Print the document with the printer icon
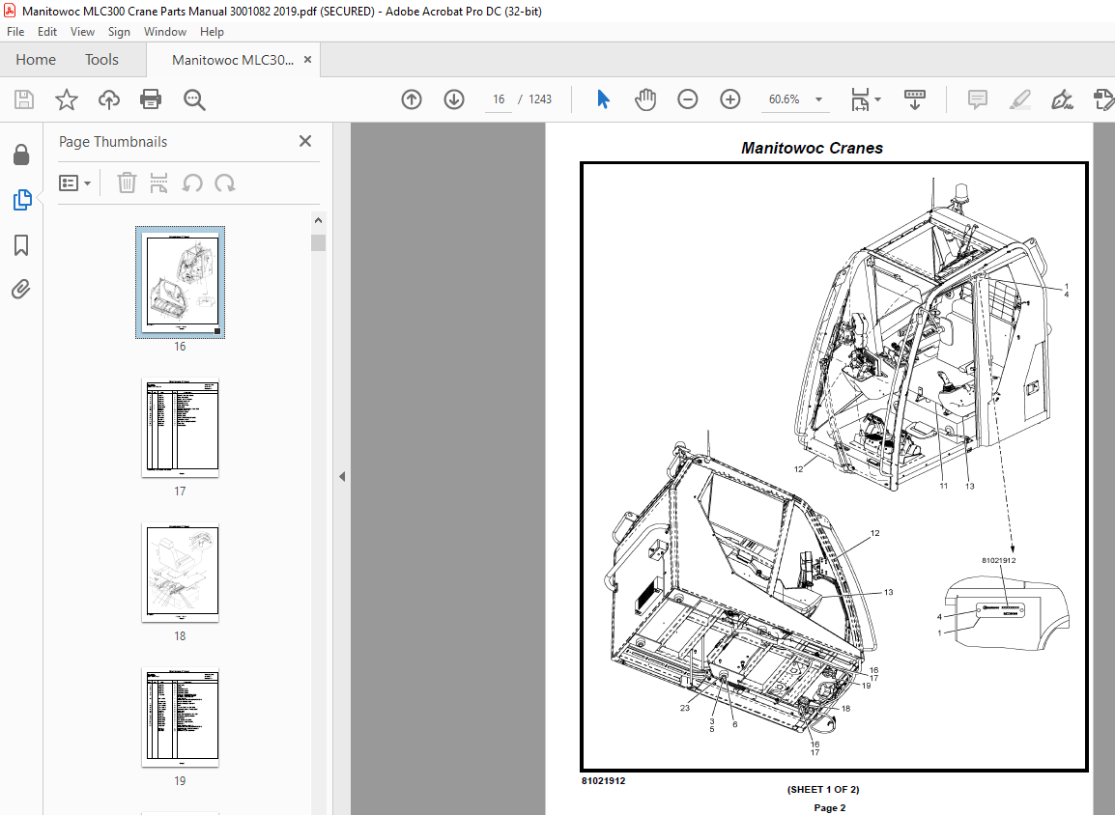The height and width of the screenshot is (815, 1115). coord(151,99)
